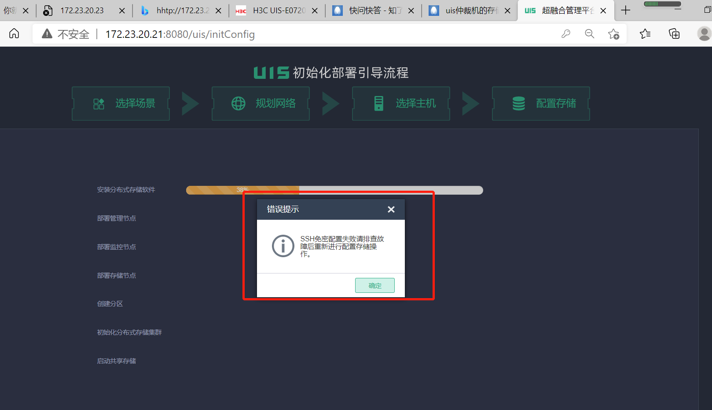Switch to the leftmost 你 tab
The image size is (712, 410).
(x=10, y=11)
